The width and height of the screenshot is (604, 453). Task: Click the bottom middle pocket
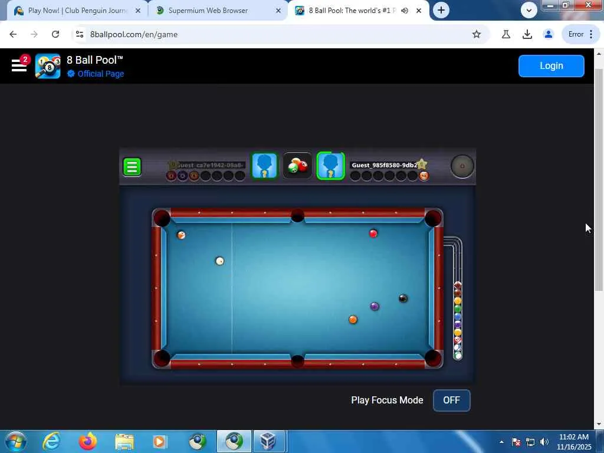(297, 361)
